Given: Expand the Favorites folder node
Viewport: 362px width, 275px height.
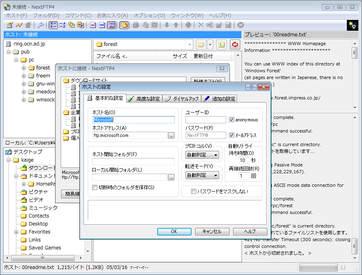Looking at the screenshot, I should 16,232.
